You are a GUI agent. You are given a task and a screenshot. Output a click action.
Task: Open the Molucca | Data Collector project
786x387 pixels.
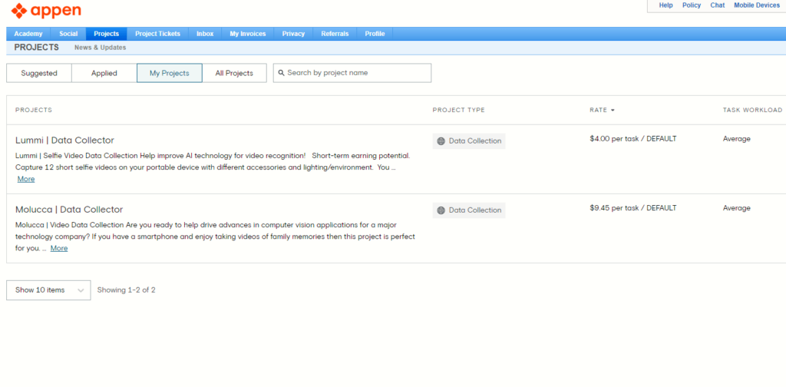click(x=69, y=210)
